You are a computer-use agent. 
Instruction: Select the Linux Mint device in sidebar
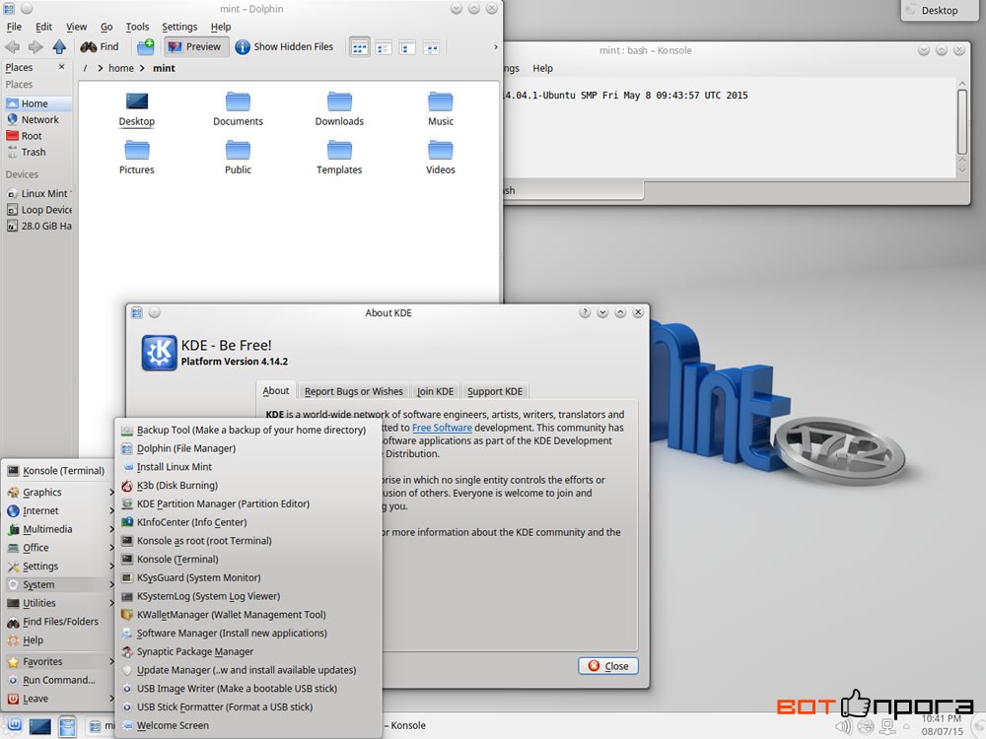[x=37, y=193]
